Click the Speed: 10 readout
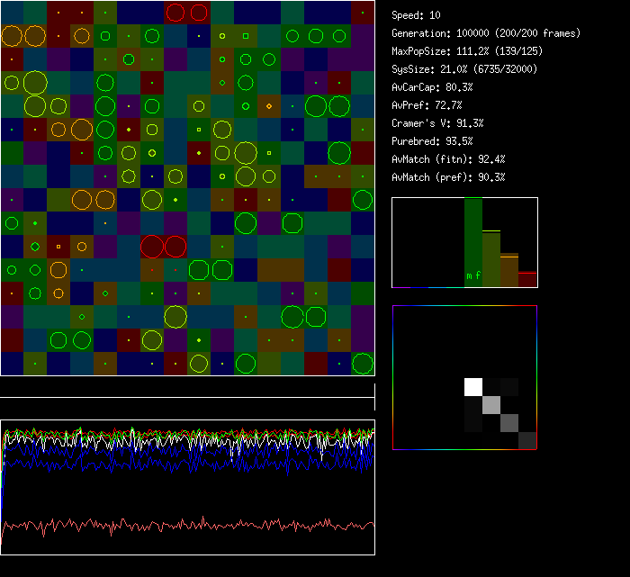The width and height of the screenshot is (630, 577). point(417,15)
